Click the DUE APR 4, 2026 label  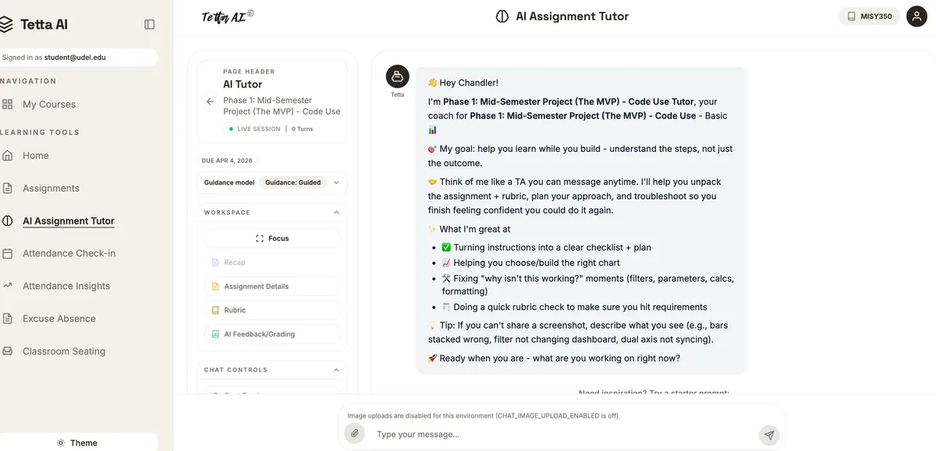tap(227, 160)
